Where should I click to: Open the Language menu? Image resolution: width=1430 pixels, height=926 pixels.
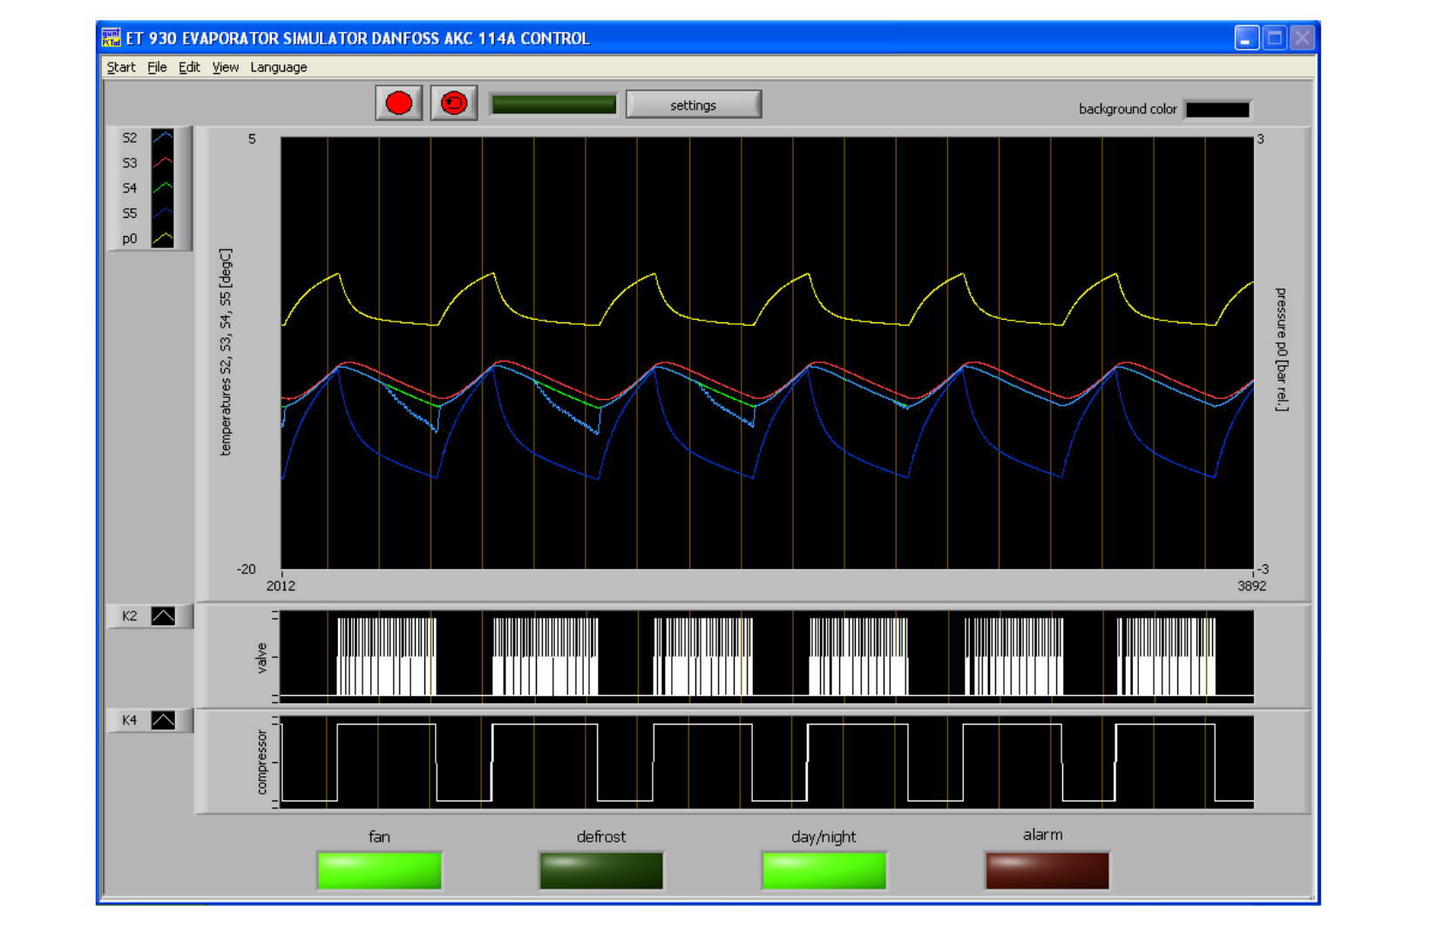[x=279, y=67]
